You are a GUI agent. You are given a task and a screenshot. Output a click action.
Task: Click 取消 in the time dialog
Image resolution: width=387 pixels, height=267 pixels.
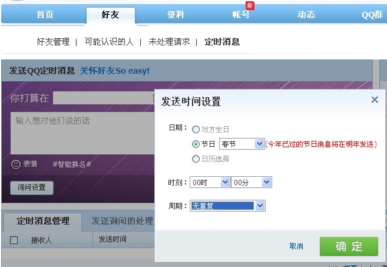[x=296, y=246]
